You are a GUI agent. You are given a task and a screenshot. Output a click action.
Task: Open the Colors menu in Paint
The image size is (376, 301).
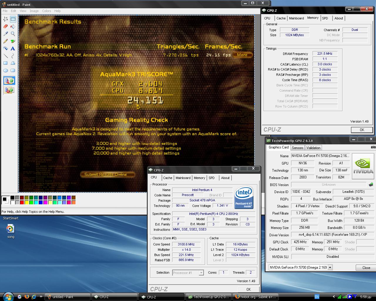tap(46, 11)
